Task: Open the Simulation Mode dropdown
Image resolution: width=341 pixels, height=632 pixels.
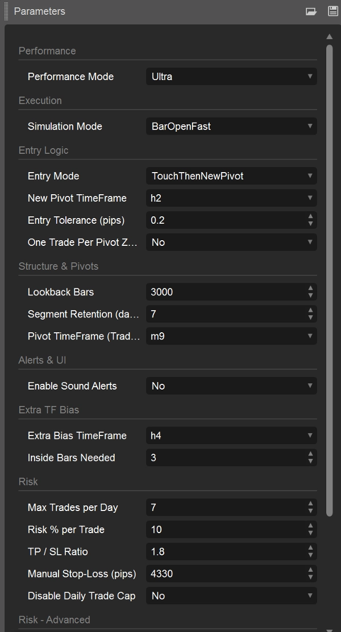Action: click(x=231, y=127)
